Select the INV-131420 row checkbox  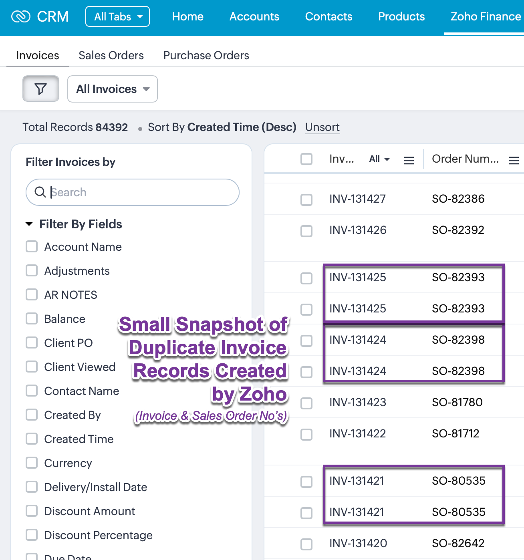tap(306, 544)
